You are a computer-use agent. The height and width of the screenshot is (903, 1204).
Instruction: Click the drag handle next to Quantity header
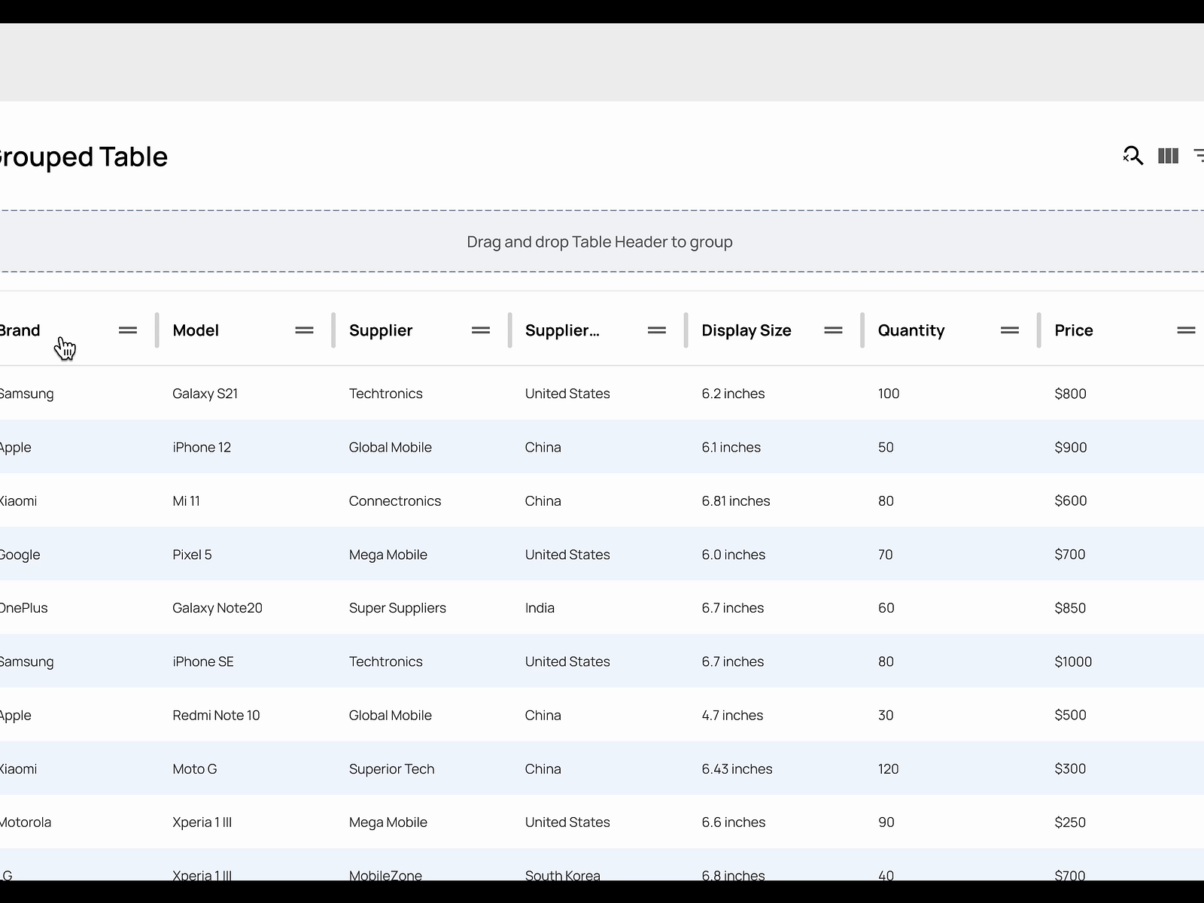pyautogui.click(x=1008, y=330)
